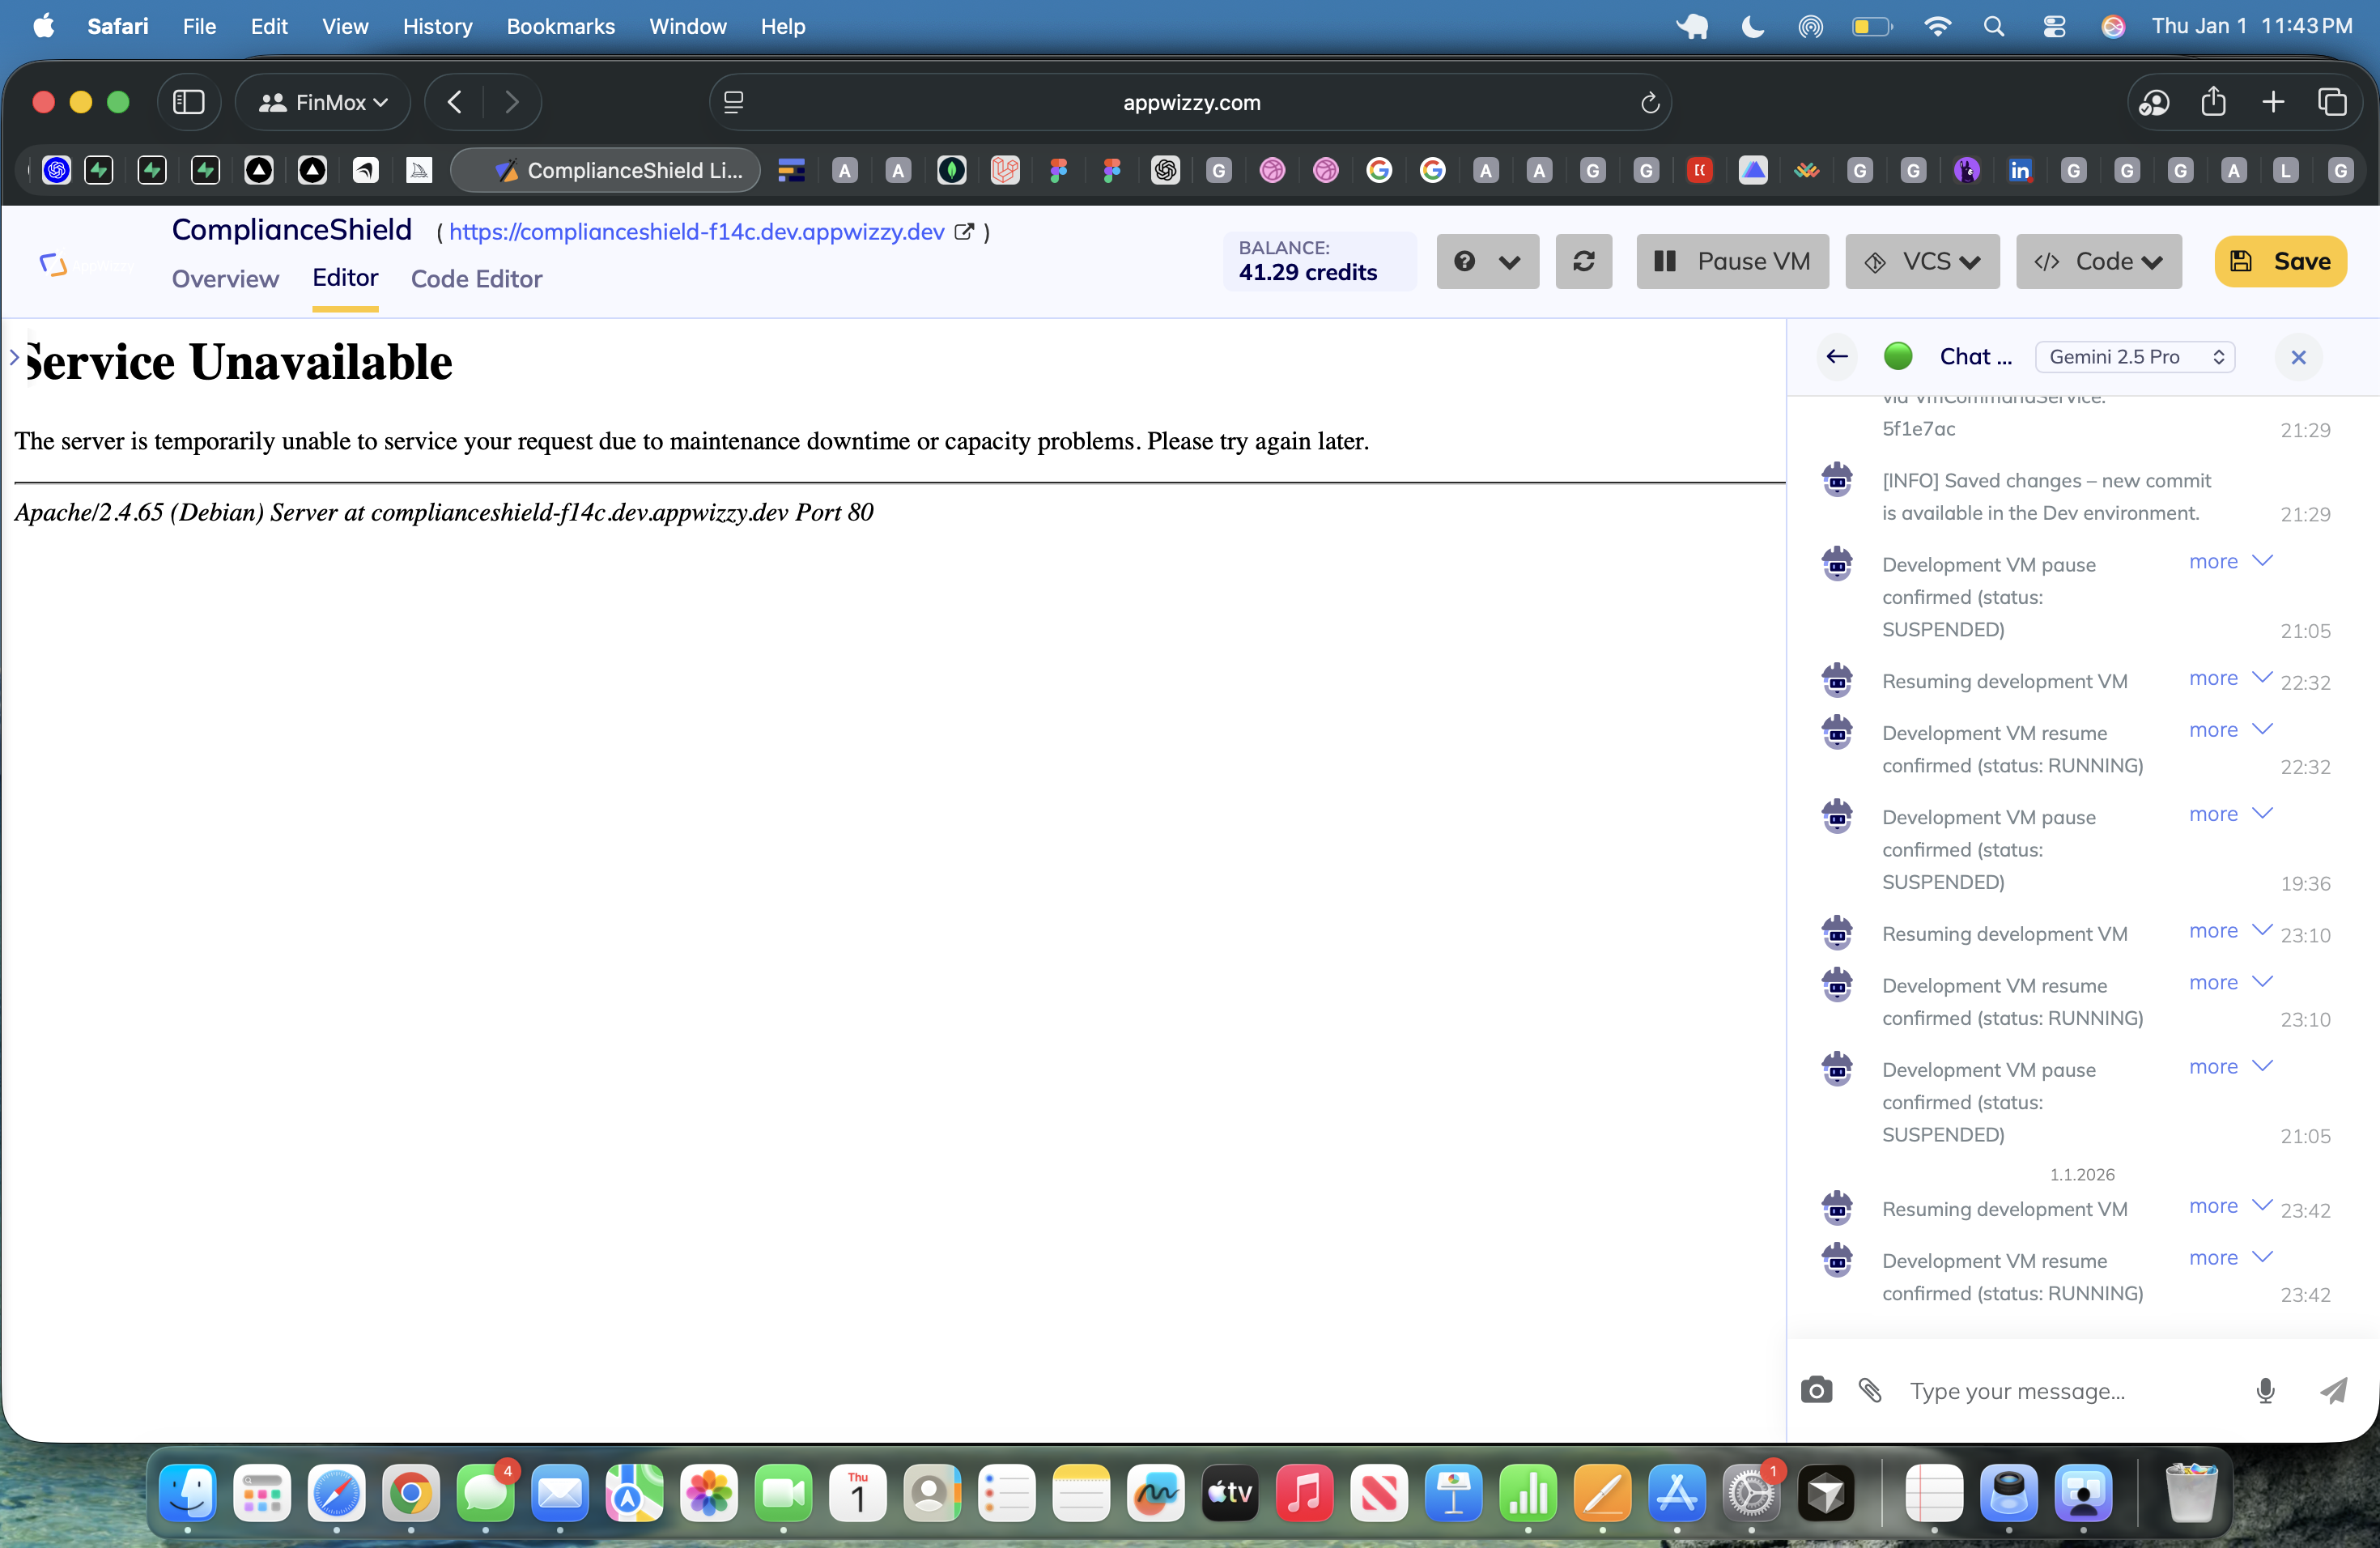Viewport: 2380px width, 1548px height.
Task: Switch to the Code Editor tab
Action: coord(476,279)
